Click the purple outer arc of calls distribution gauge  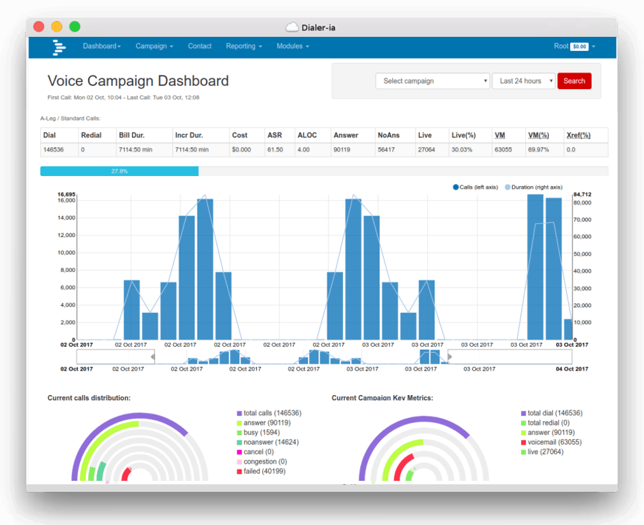pos(139,416)
